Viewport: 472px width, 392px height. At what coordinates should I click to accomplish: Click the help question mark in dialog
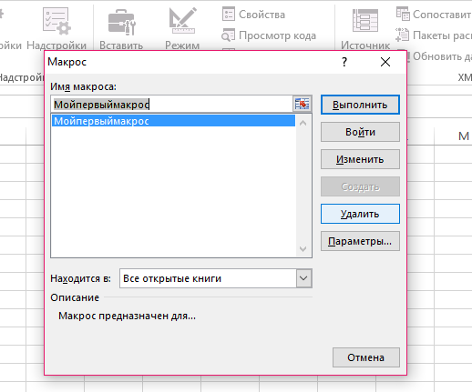pos(344,62)
